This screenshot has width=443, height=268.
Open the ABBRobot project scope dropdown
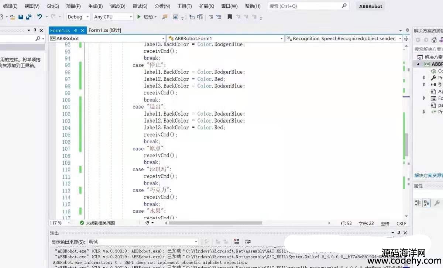[107, 38]
